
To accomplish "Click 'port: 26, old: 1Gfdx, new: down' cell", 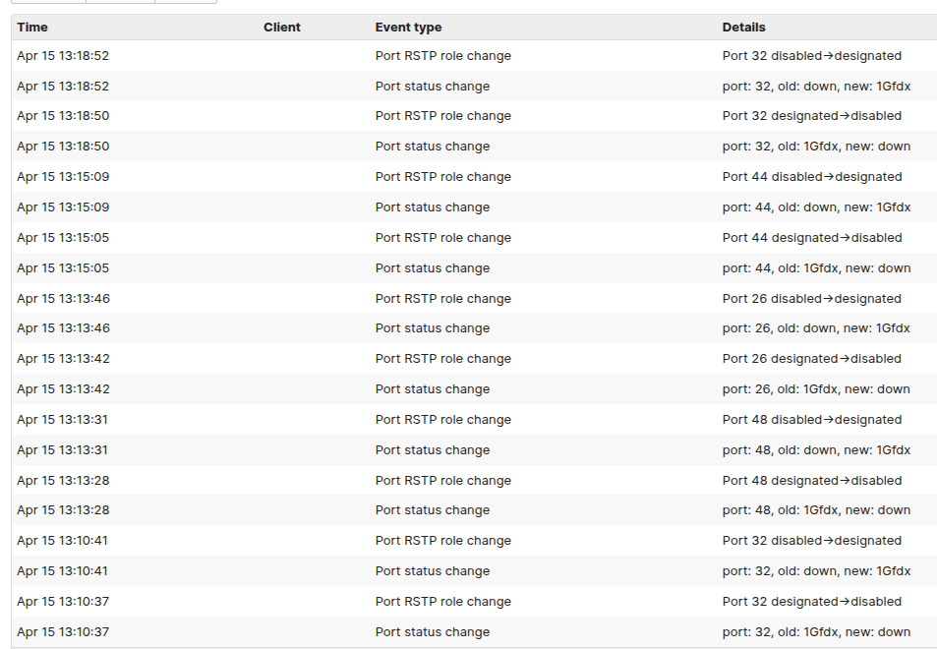I will tap(816, 389).
